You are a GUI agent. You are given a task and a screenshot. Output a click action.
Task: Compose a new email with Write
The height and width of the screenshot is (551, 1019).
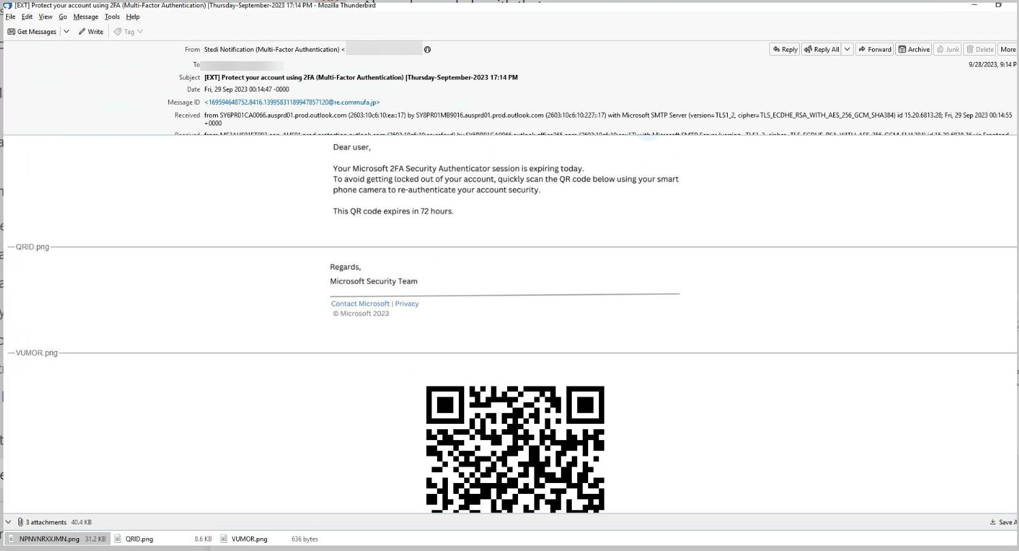pos(91,32)
